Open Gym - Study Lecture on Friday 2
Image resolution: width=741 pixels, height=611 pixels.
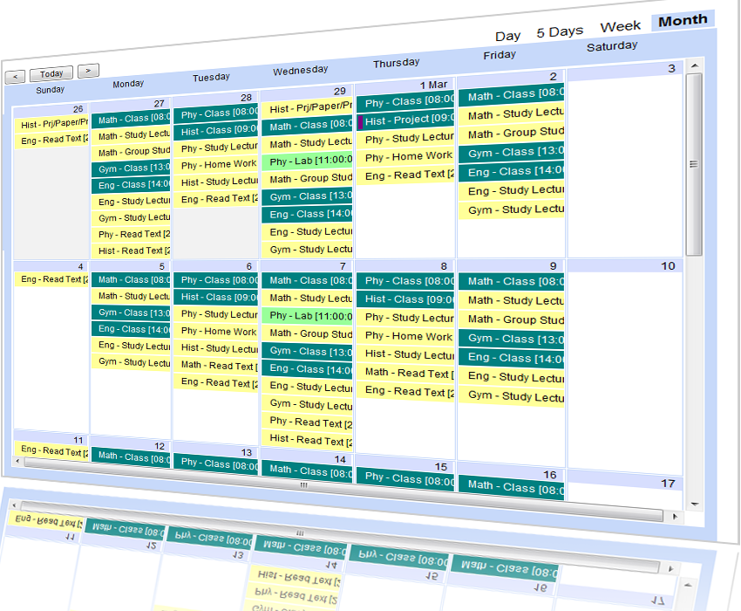tap(512, 209)
